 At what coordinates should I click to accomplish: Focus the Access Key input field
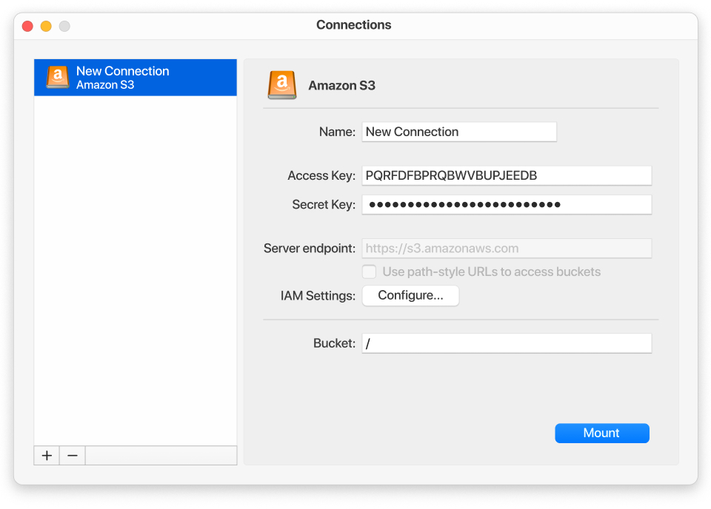507,175
